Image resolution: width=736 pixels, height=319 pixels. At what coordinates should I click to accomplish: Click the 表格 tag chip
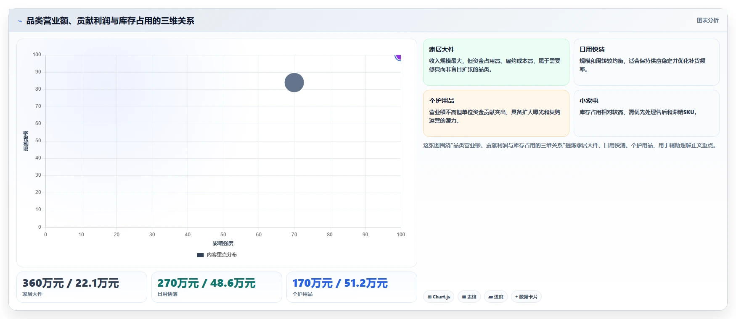(469, 297)
